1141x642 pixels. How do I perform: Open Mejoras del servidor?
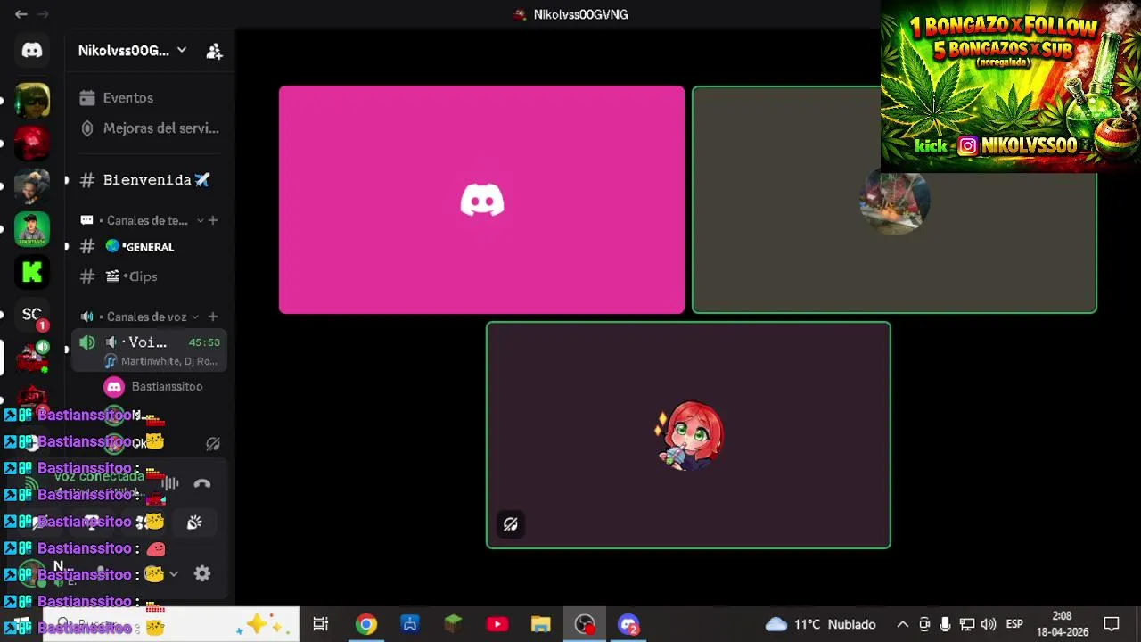149,128
